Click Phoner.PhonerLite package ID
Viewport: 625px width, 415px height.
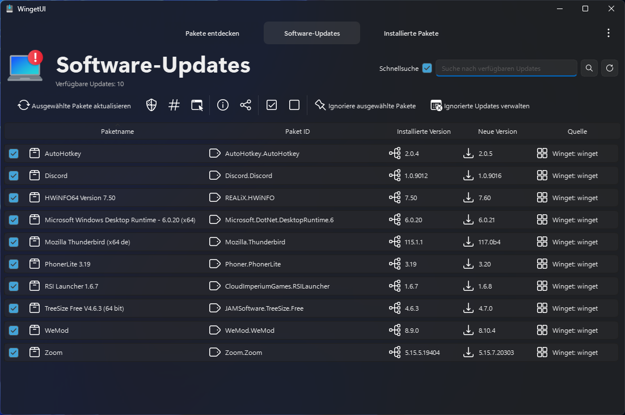pos(253,264)
